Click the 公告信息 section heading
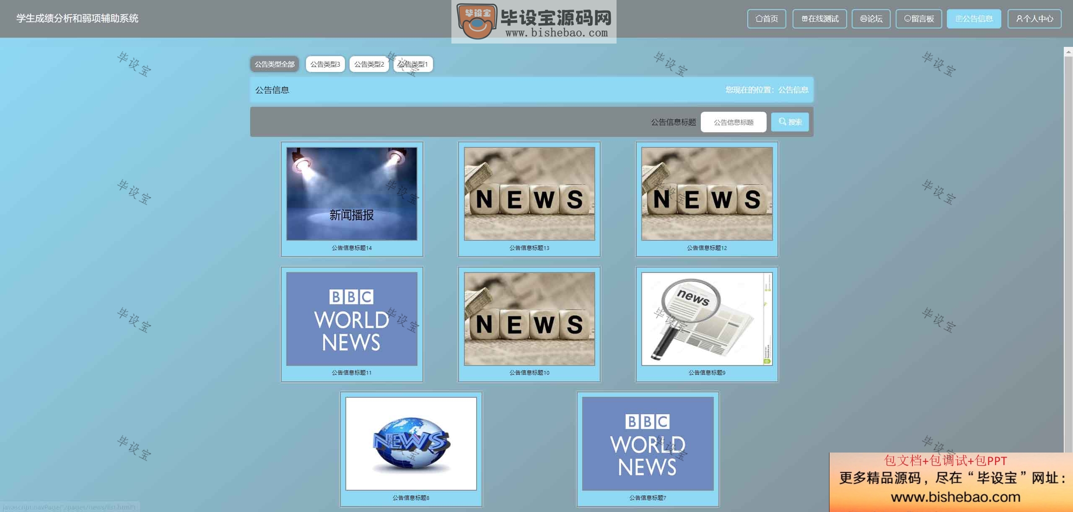This screenshot has height=512, width=1073. 272,90
